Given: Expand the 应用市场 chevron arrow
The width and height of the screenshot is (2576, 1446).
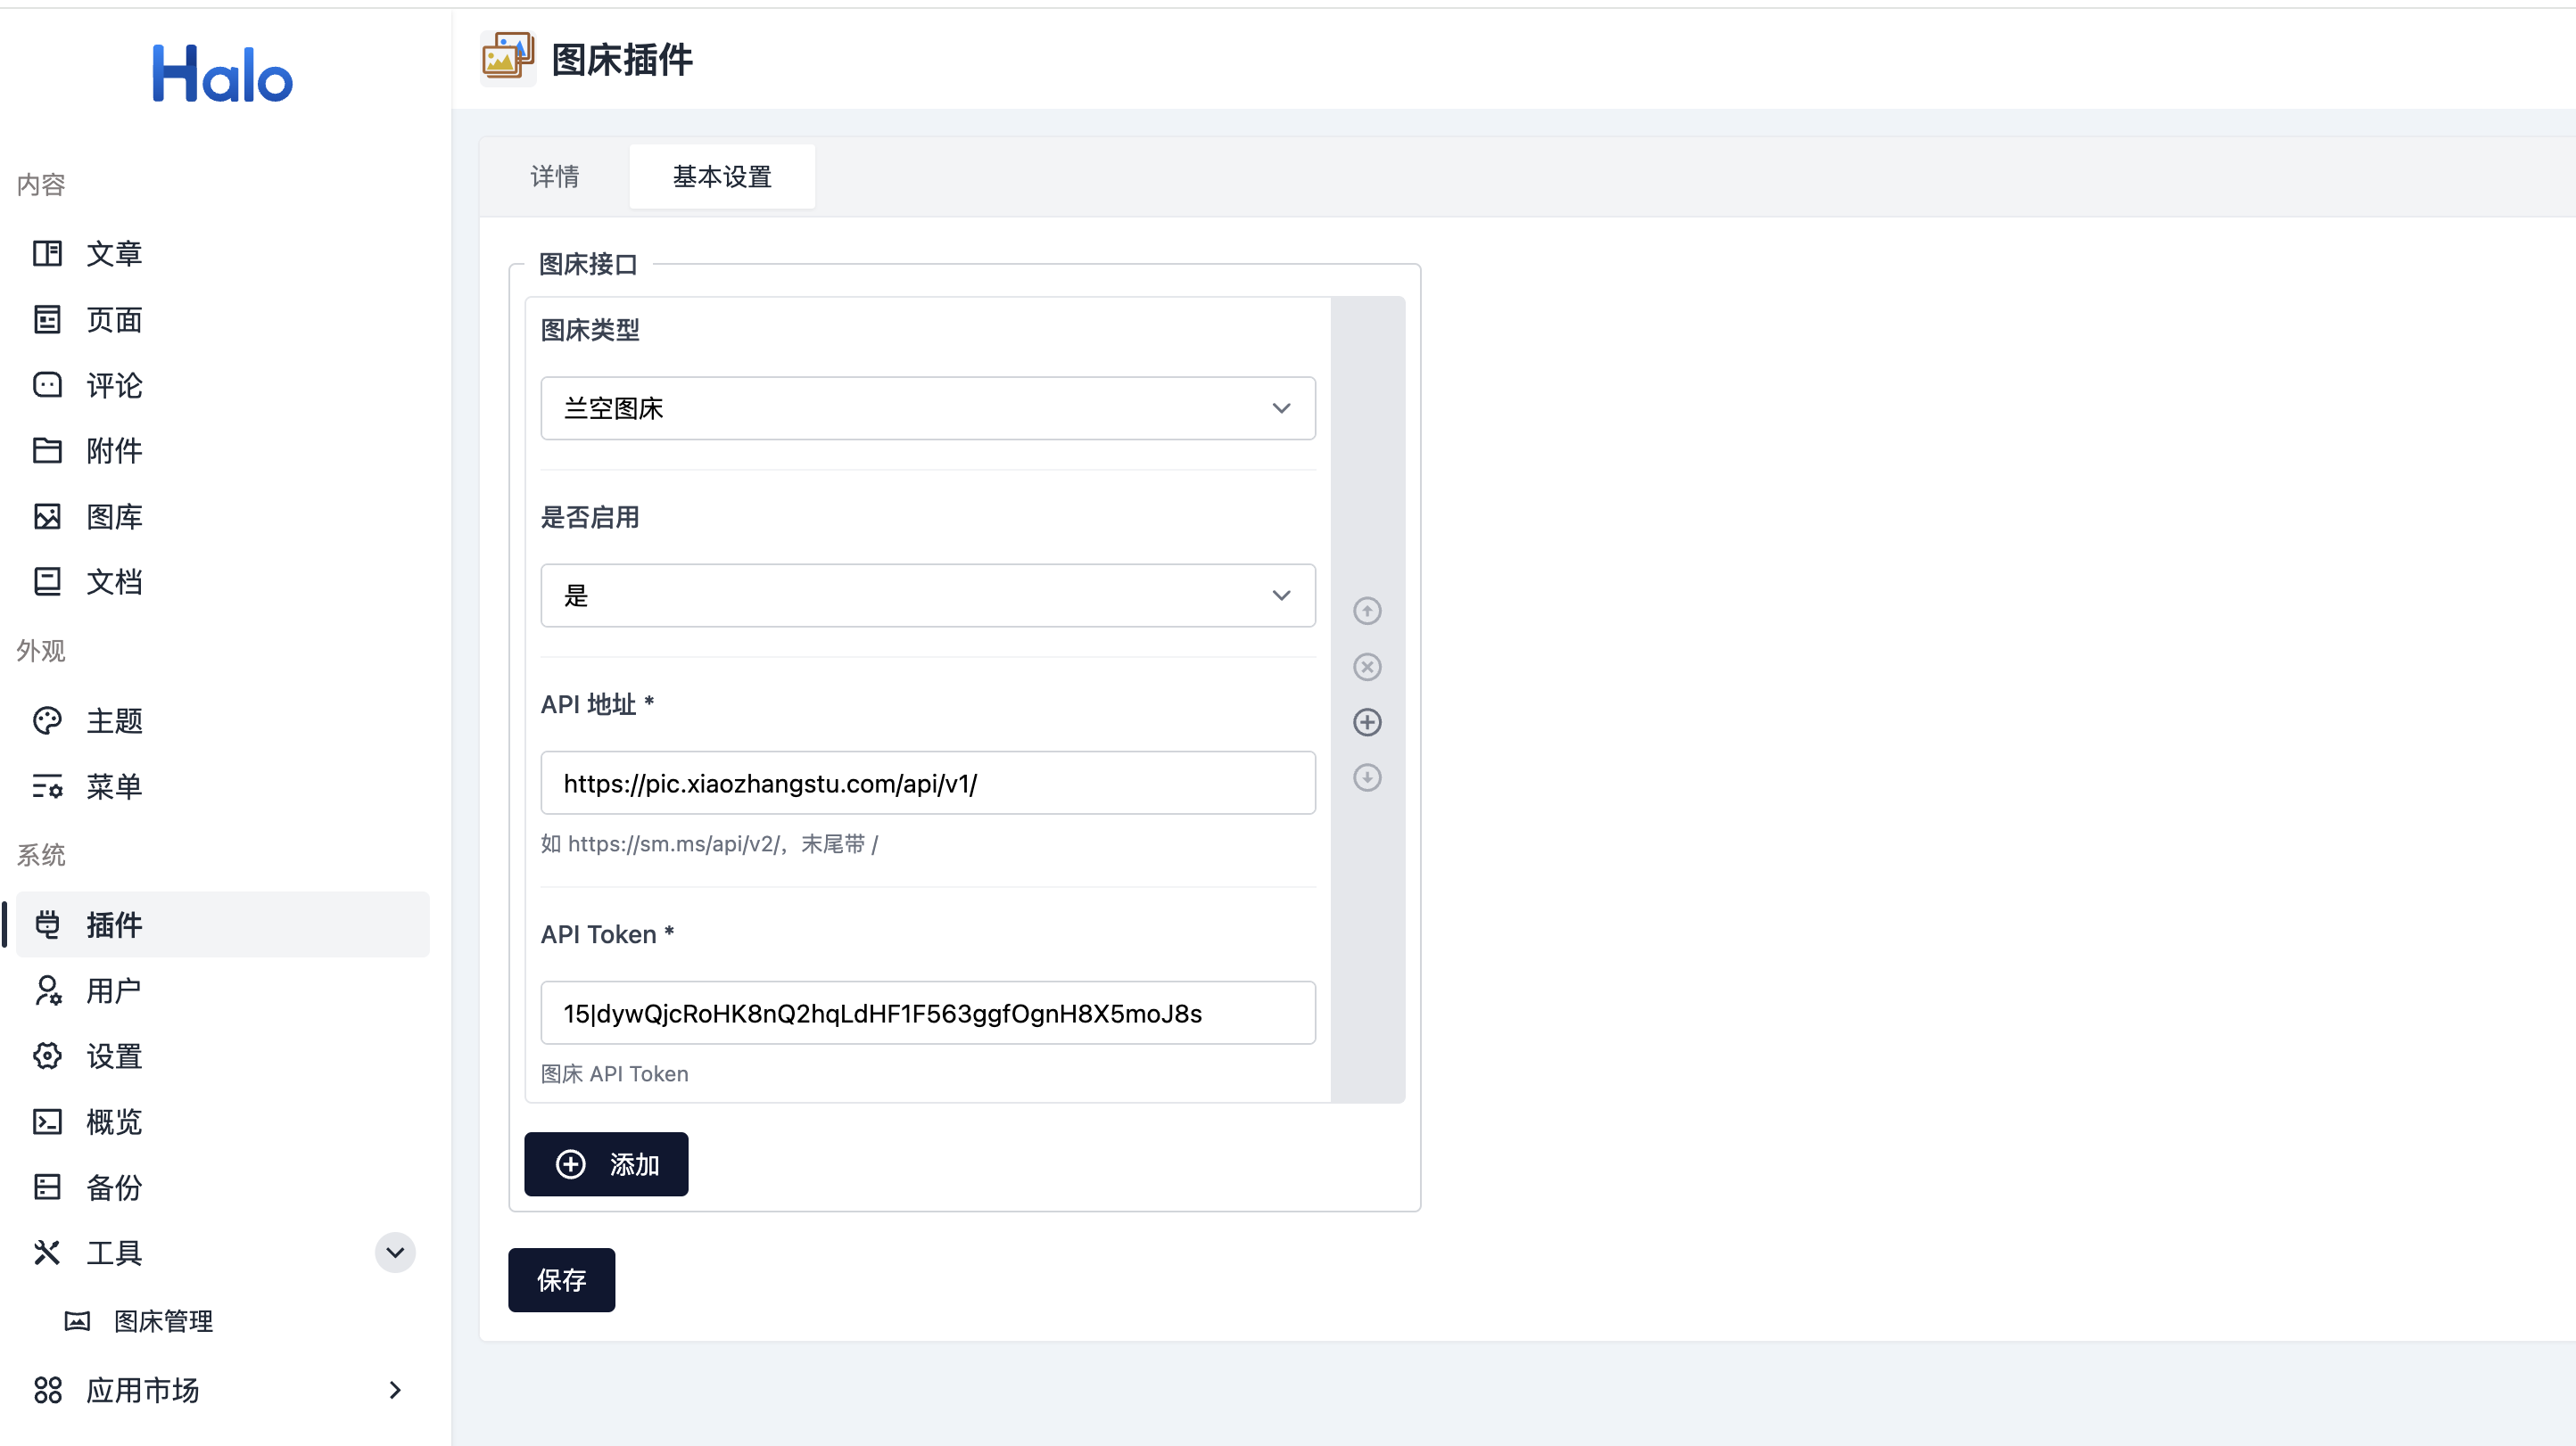Looking at the screenshot, I should [395, 1390].
